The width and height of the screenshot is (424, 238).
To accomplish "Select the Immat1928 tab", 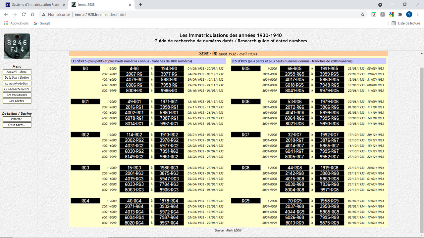I will [x=102, y=5].
